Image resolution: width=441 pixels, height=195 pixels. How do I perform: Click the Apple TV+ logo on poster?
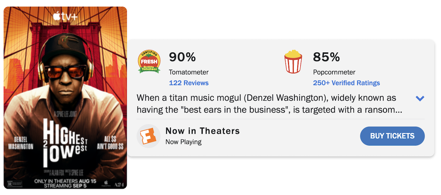click(65, 16)
